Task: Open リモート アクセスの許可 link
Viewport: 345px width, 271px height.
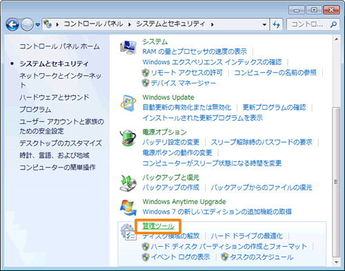Action: point(186,72)
